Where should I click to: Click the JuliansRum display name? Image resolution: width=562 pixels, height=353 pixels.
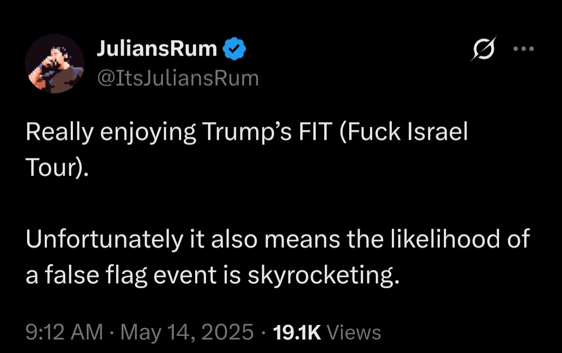pyautogui.click(x=157, y=49)
